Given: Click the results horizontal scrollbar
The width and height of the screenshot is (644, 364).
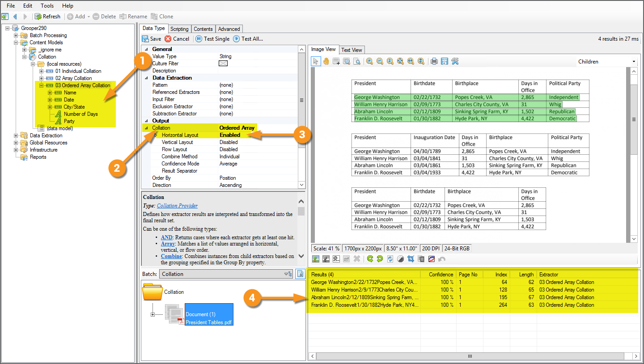Looking at the screenshot, I should (x=470, y=356).
